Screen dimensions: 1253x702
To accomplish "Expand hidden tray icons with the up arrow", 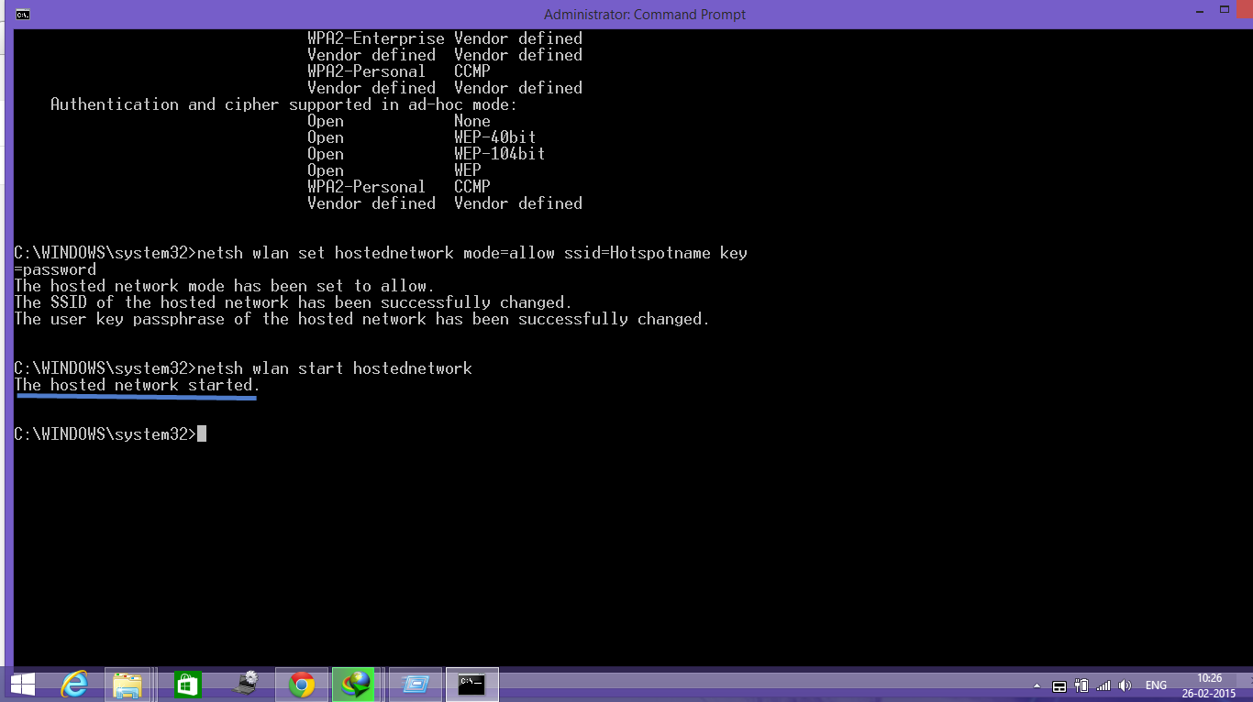I will (x=1036, y=685).
